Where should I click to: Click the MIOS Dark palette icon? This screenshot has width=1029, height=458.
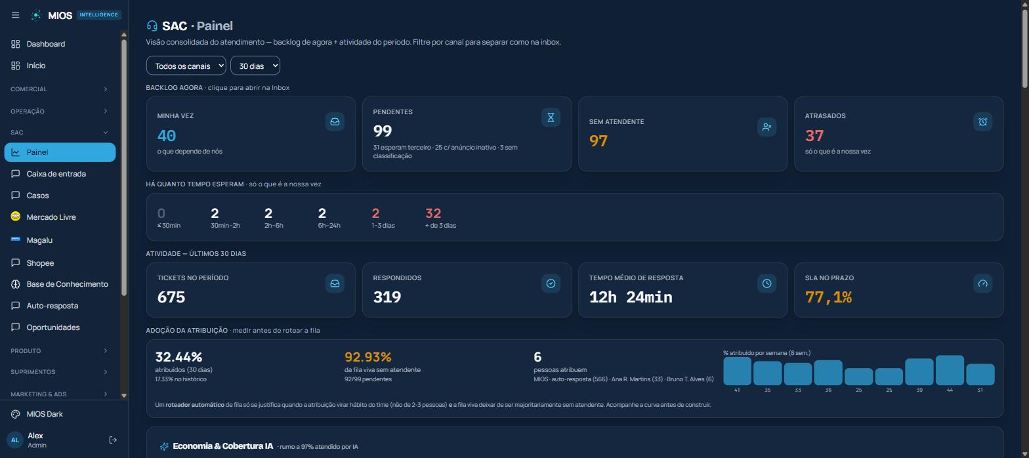16,414
